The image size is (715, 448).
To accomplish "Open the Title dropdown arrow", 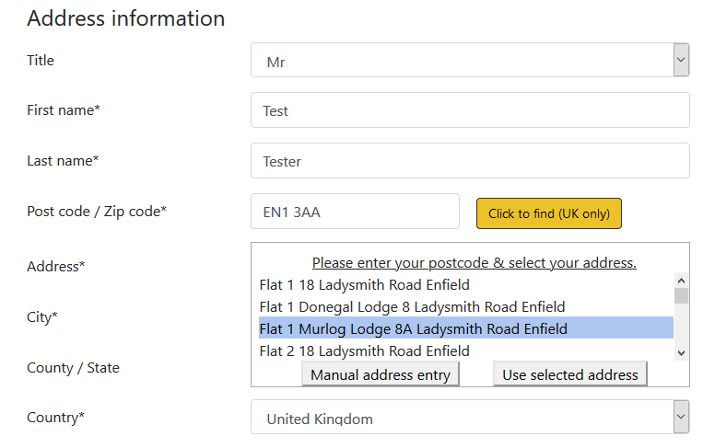I will click(681, 60).
